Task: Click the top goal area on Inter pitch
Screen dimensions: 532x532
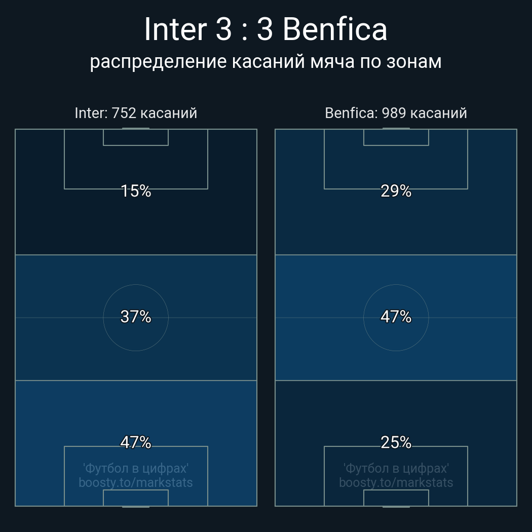Action: [136, 137]
